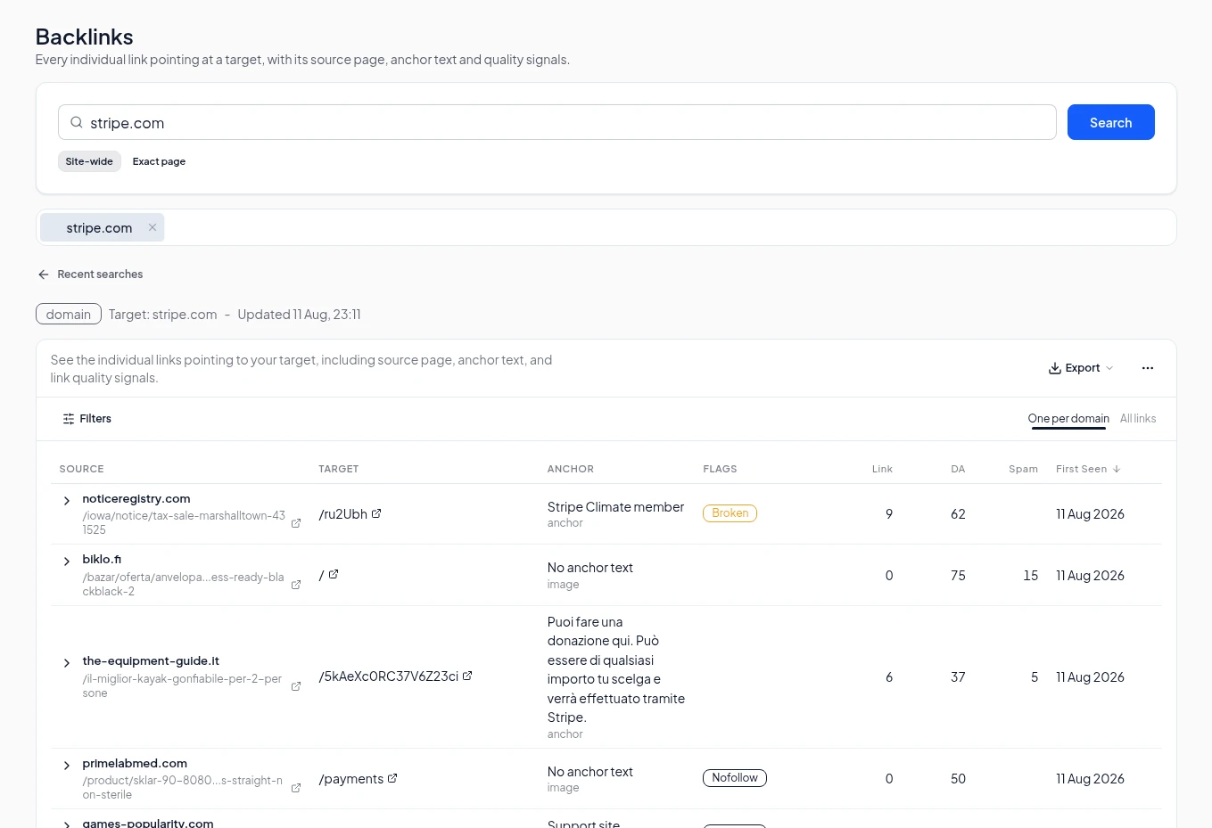Image resolution: width=1212 pixels, height=828 pixels.
Task: Expand the noticeregistry.com row
Action: [67, 501]
